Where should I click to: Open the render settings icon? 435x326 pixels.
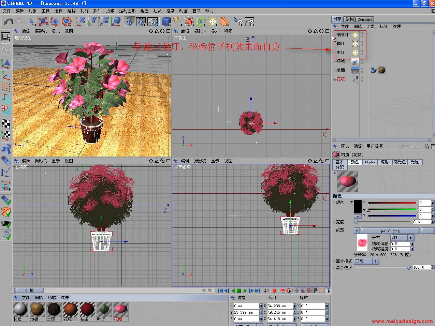pos(153,22)
